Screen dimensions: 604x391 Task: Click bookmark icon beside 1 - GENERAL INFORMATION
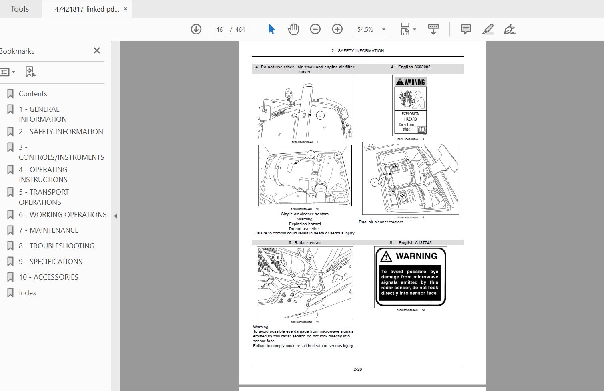tap(10, 109)
